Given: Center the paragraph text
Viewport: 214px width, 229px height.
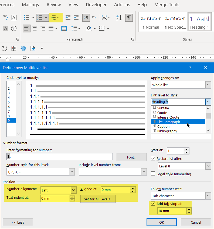Looking at the screenshot, I should pyautogui.click(x=35, y=28).
